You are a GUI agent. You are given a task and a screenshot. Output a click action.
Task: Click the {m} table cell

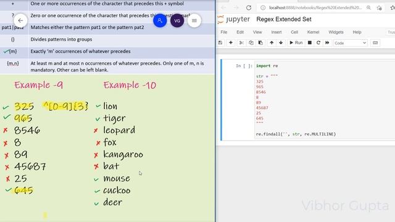[x=13, y=51]
